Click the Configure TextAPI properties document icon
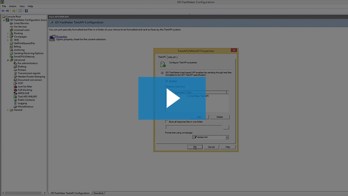 163,64
